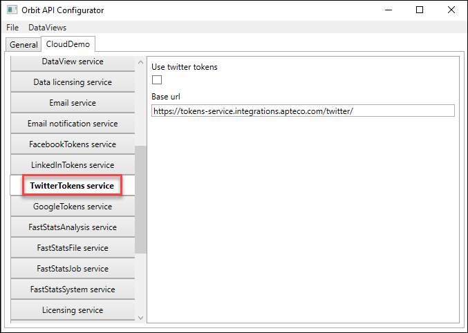
Task: Open FastStatsFile service
Action: tap(73, 248)
